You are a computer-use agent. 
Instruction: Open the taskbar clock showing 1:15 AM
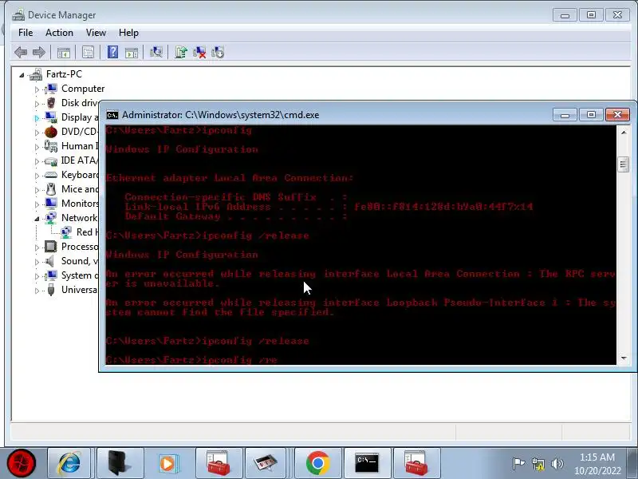(597, 464)
